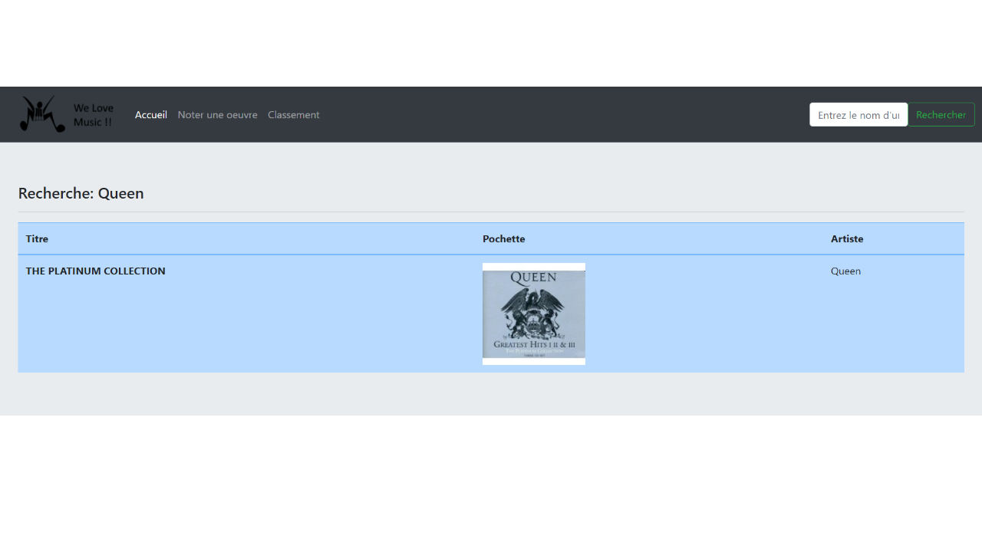982x552 pixels.
Task: Click the We Love Music !! brand text
Action: [94, 115]
